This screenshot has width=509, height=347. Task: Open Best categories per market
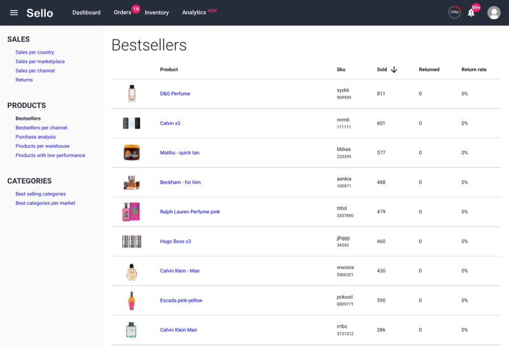tap(45, 203)
